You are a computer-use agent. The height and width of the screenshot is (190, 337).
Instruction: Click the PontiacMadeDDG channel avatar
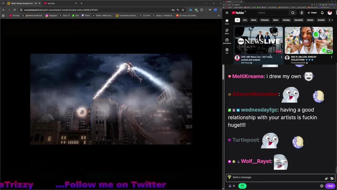point(287,58)
